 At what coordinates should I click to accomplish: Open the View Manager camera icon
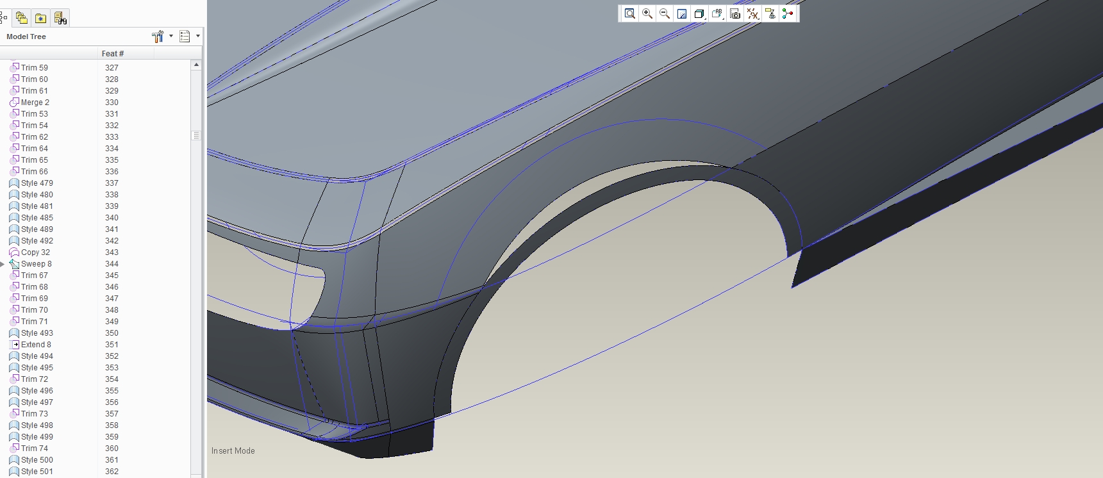[x=735, y=13]
